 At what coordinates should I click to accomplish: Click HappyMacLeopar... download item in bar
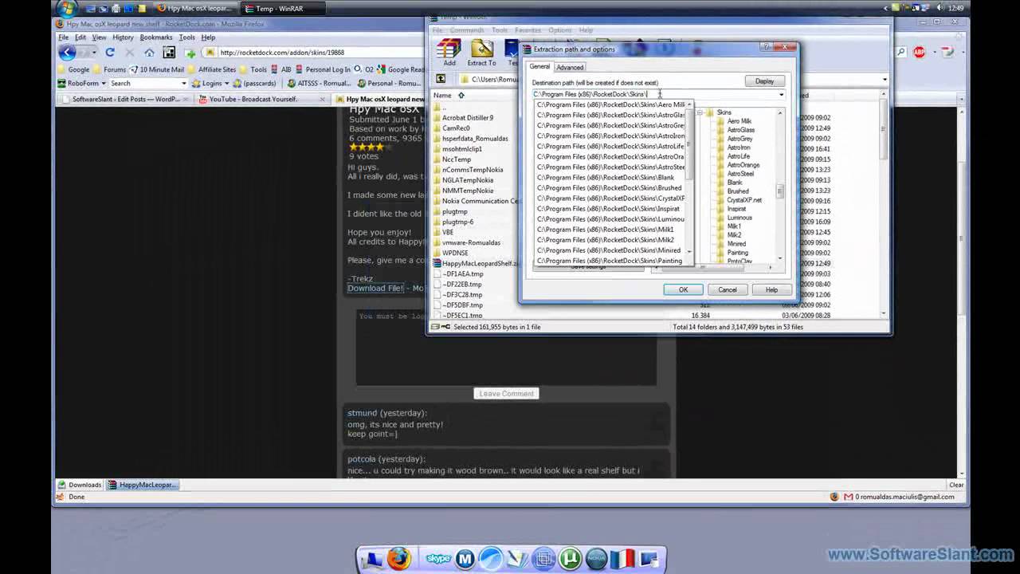[x=143, y=485]
